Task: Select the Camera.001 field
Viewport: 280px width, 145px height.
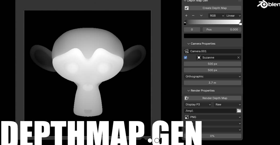Action: [213, 51]
